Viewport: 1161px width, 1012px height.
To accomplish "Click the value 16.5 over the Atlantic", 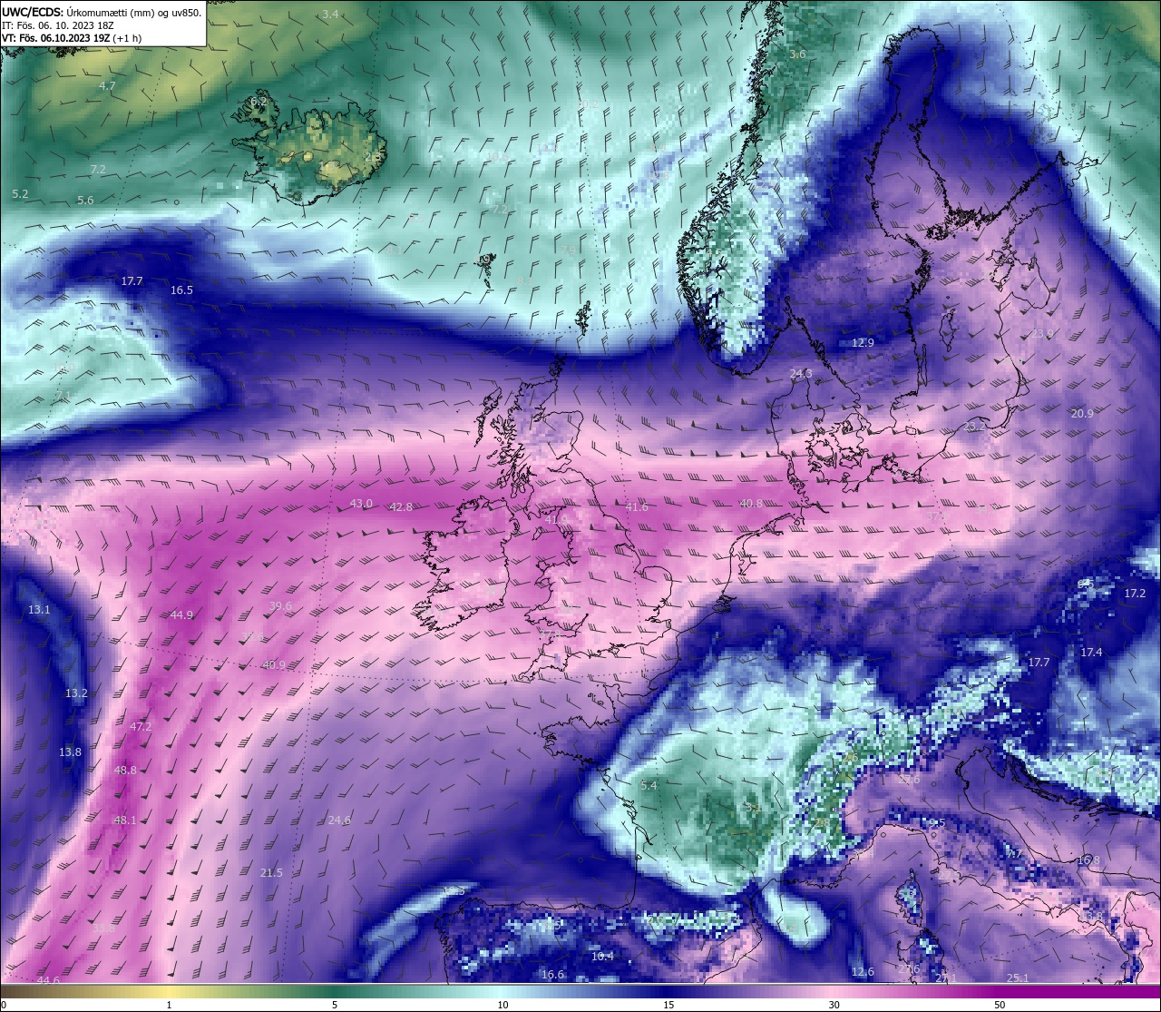I will [x=181, y=290].
